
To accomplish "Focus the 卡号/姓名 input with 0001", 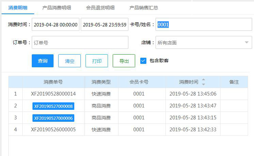I will click(x=204, y=25).
